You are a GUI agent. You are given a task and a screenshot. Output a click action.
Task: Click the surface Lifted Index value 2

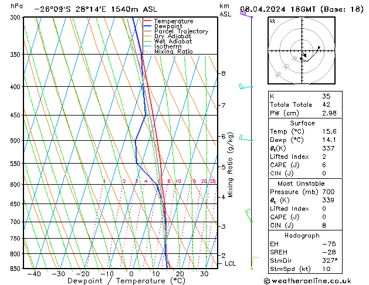point(324,157)
